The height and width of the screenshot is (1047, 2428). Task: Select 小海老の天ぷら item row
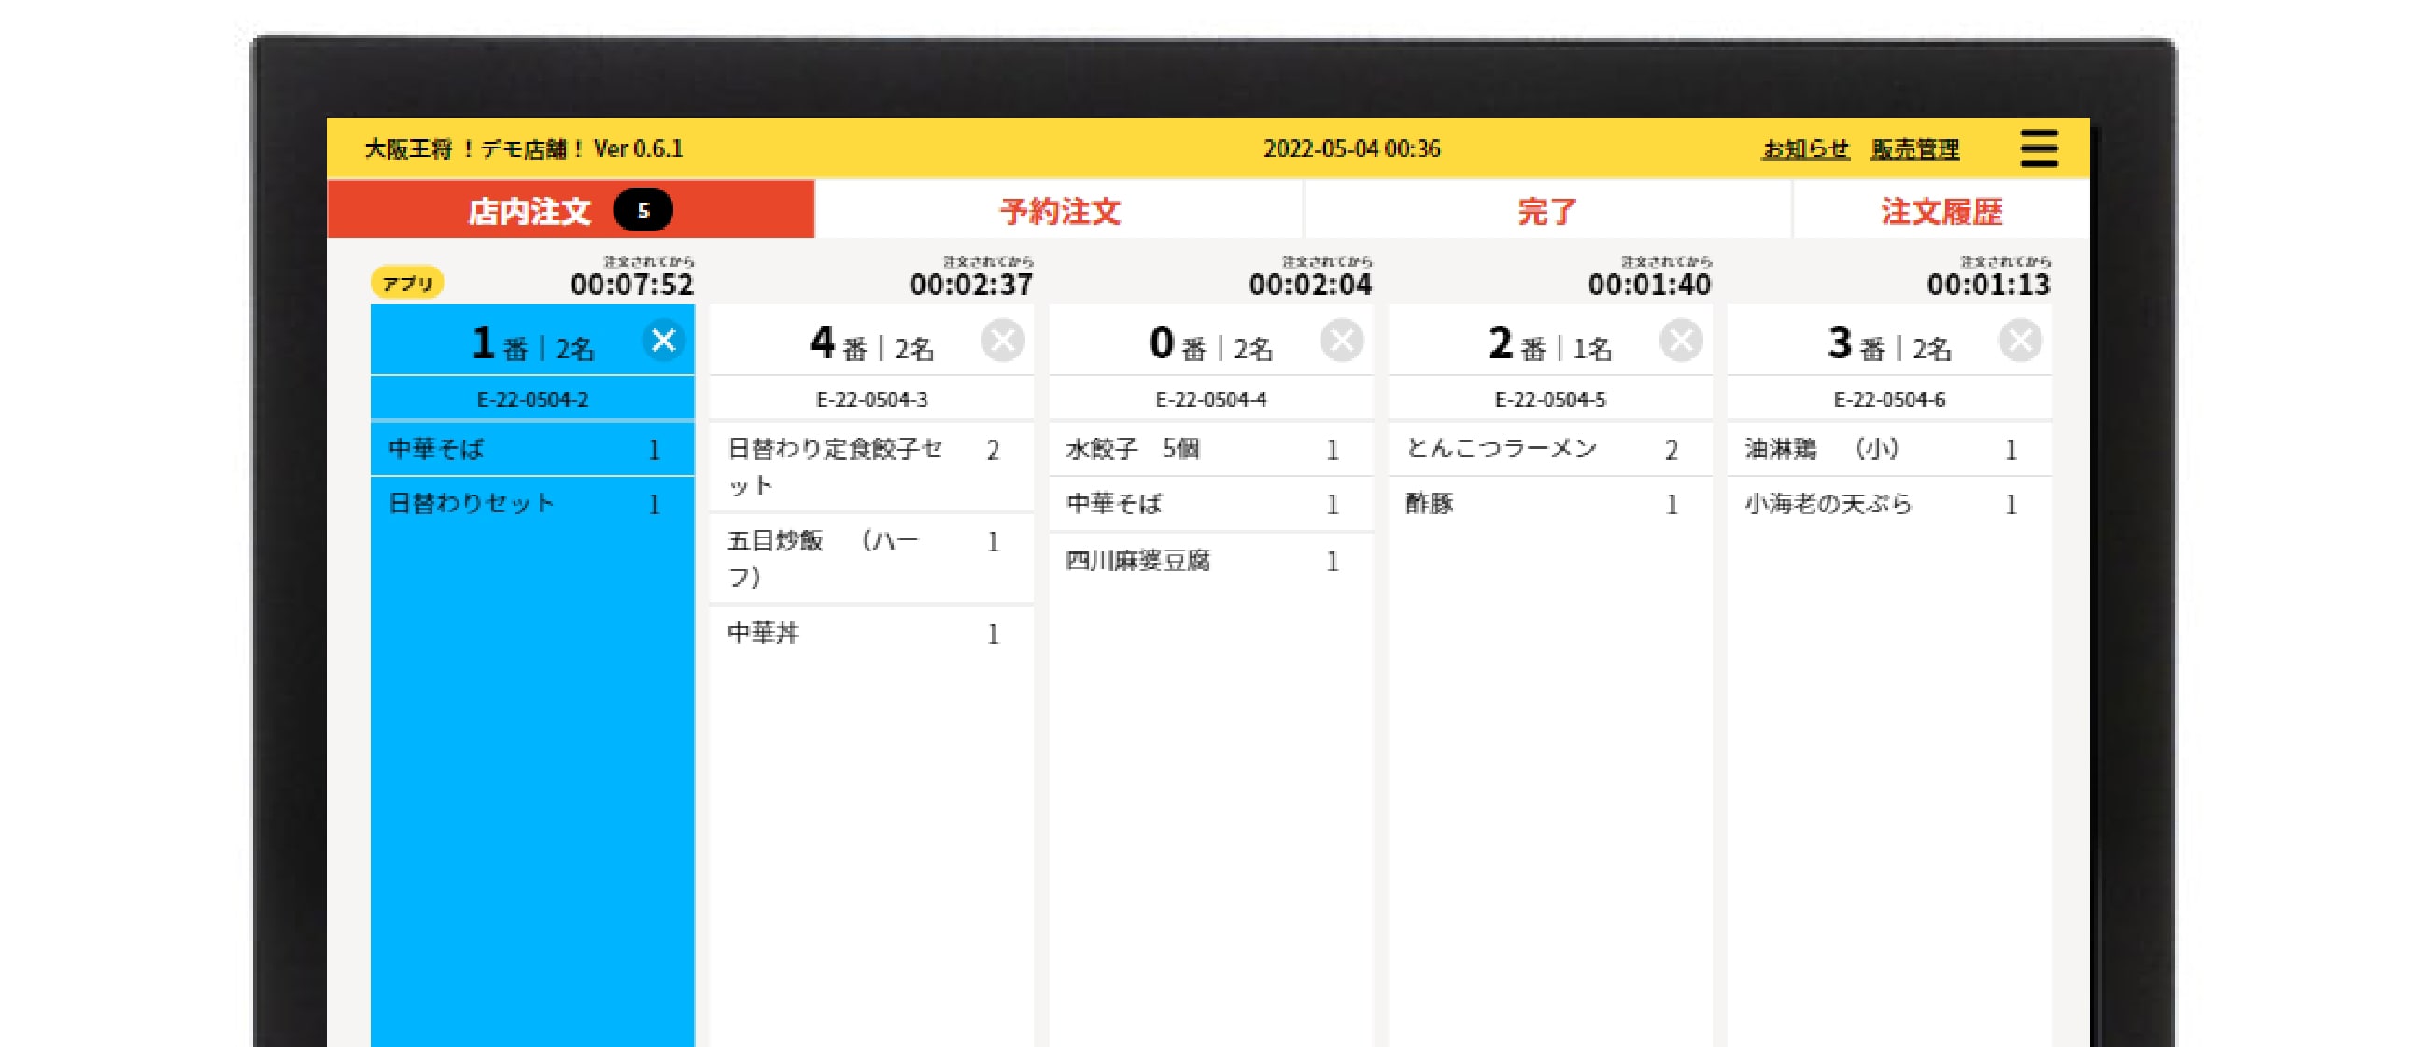tap(1889, 504)
